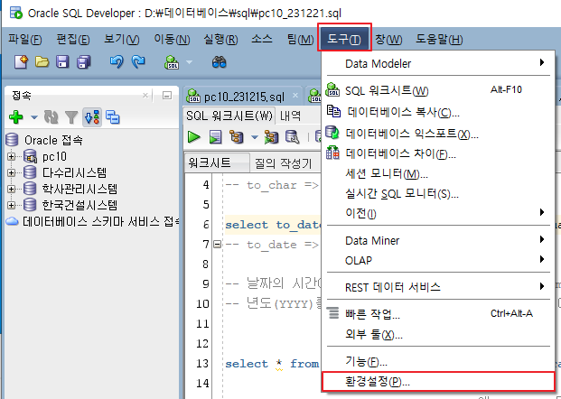561x399 pixels.
Task: Open the Data Miner submenu
Action: point(438,240)
